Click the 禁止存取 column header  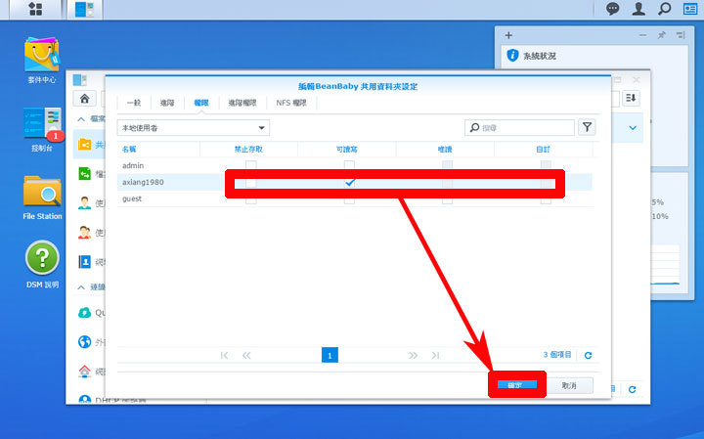[x=248, y=149]
